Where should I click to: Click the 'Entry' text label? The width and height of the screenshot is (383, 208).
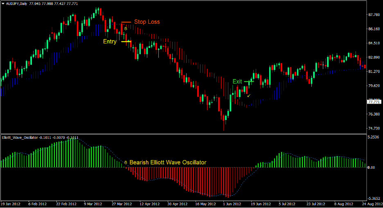pyautogui.click(x=110, y=41)
